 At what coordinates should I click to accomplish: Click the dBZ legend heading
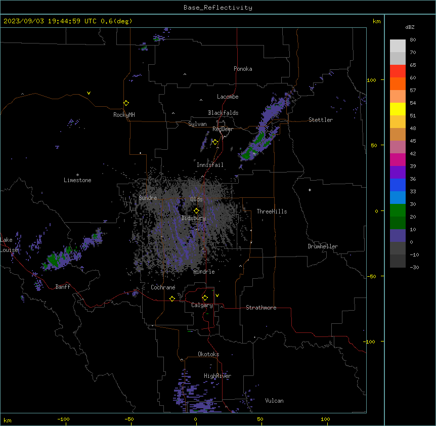pyautogui.click(x=410, y=27)
